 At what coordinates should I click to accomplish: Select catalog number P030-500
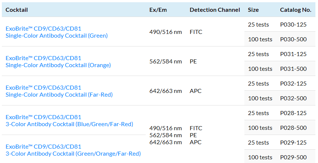pyautogui.click(x=293, y=39)
